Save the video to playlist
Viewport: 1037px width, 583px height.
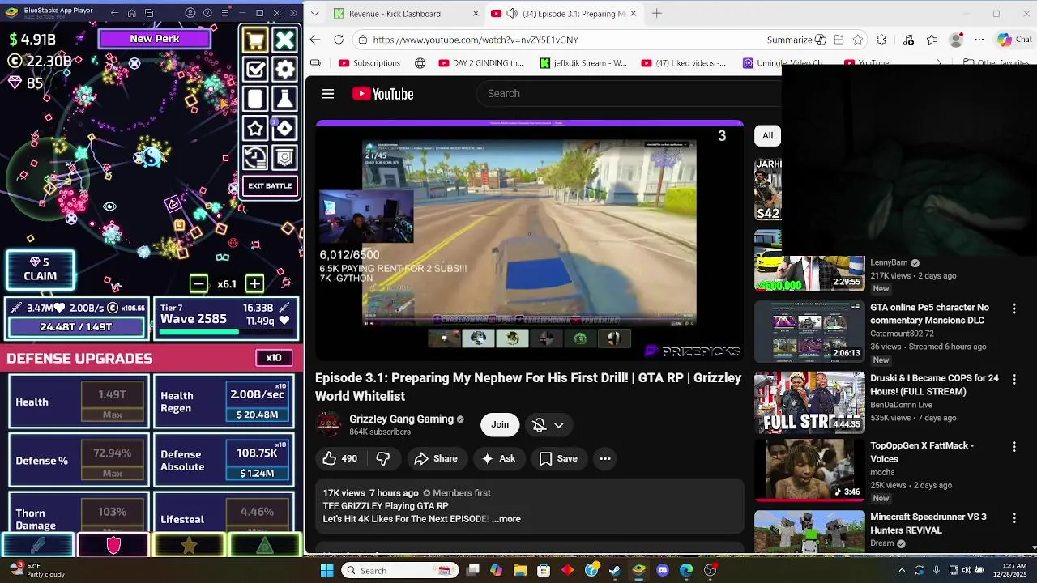click(558, 458)
